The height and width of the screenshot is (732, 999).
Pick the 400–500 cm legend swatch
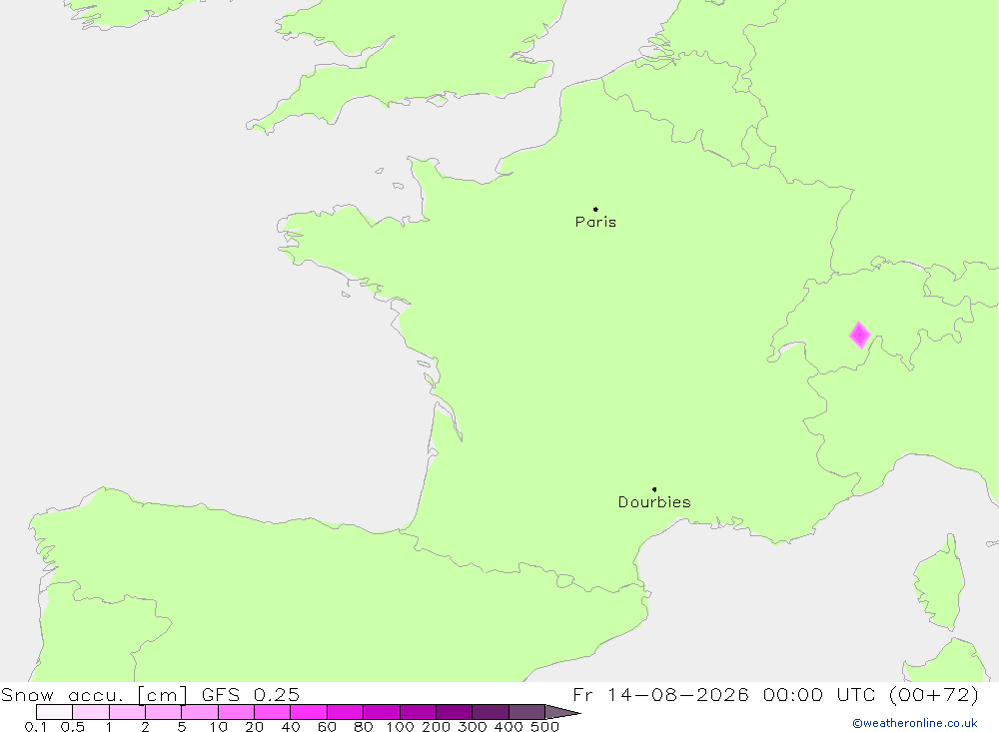point(526,712)
